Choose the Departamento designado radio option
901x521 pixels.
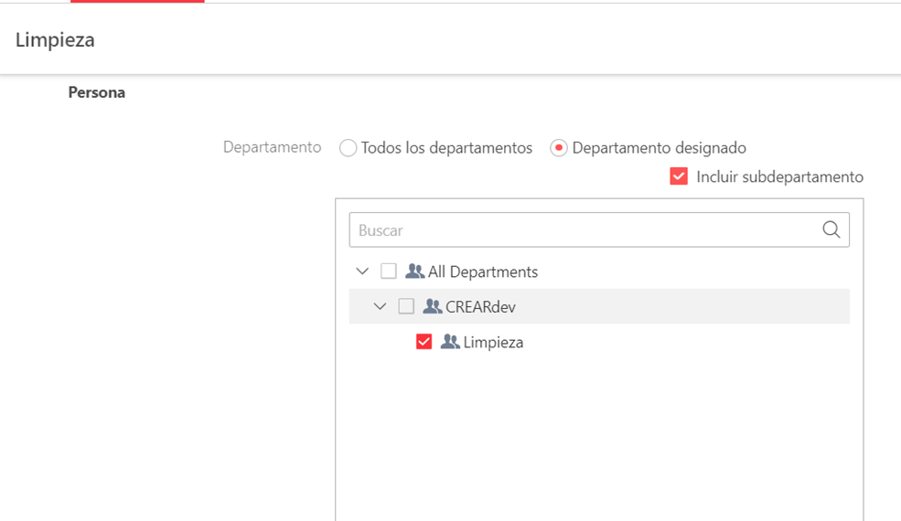click(559, 148)
